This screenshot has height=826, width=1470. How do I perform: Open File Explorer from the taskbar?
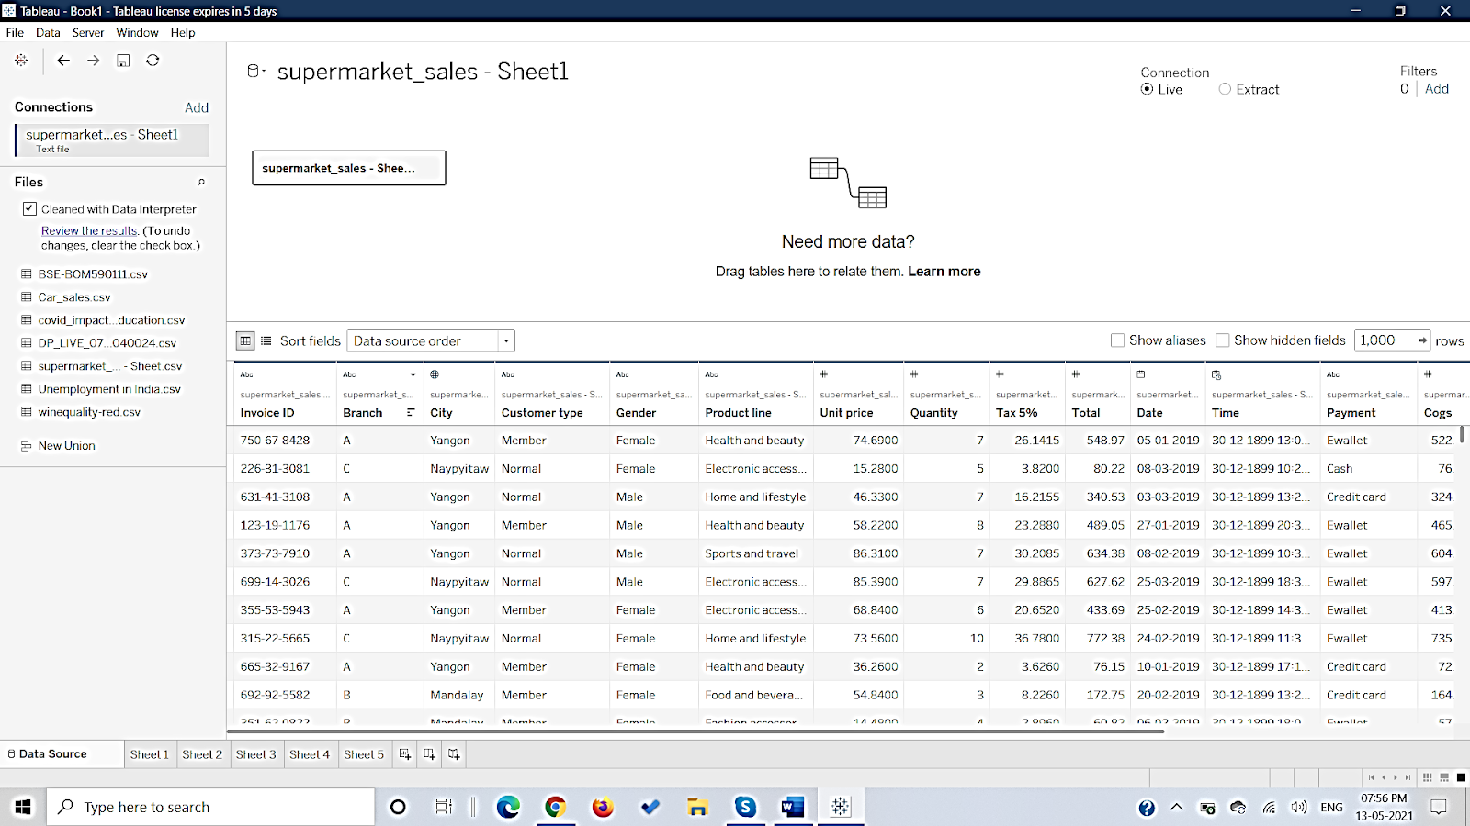(697, 807)
